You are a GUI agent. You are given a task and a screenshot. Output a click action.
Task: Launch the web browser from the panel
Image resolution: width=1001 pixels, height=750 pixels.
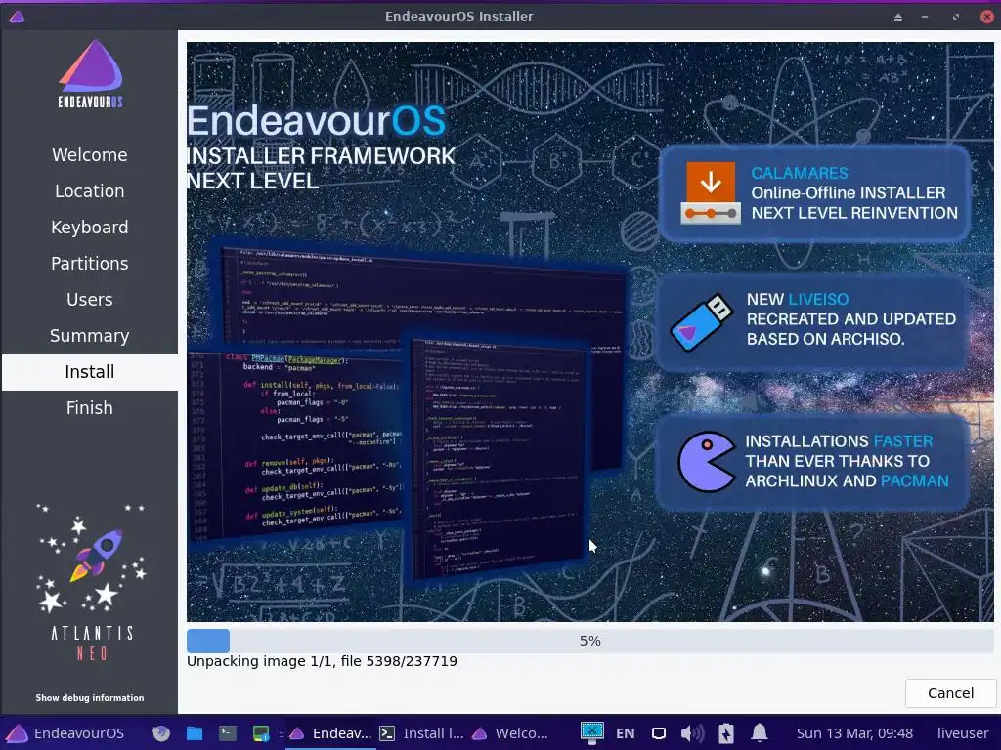pyautogui.click(x=161, y=733)
